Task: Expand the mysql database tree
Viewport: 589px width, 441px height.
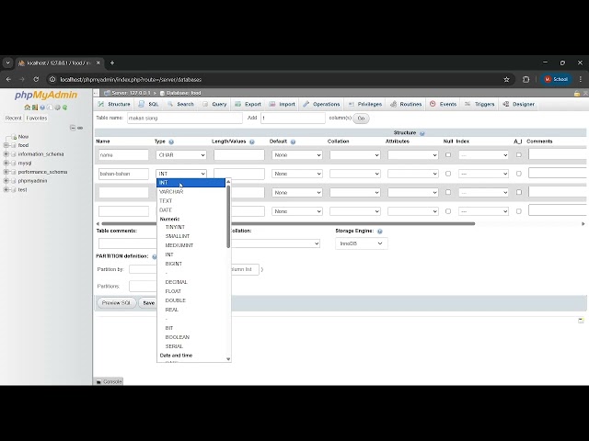Action: 6,164
